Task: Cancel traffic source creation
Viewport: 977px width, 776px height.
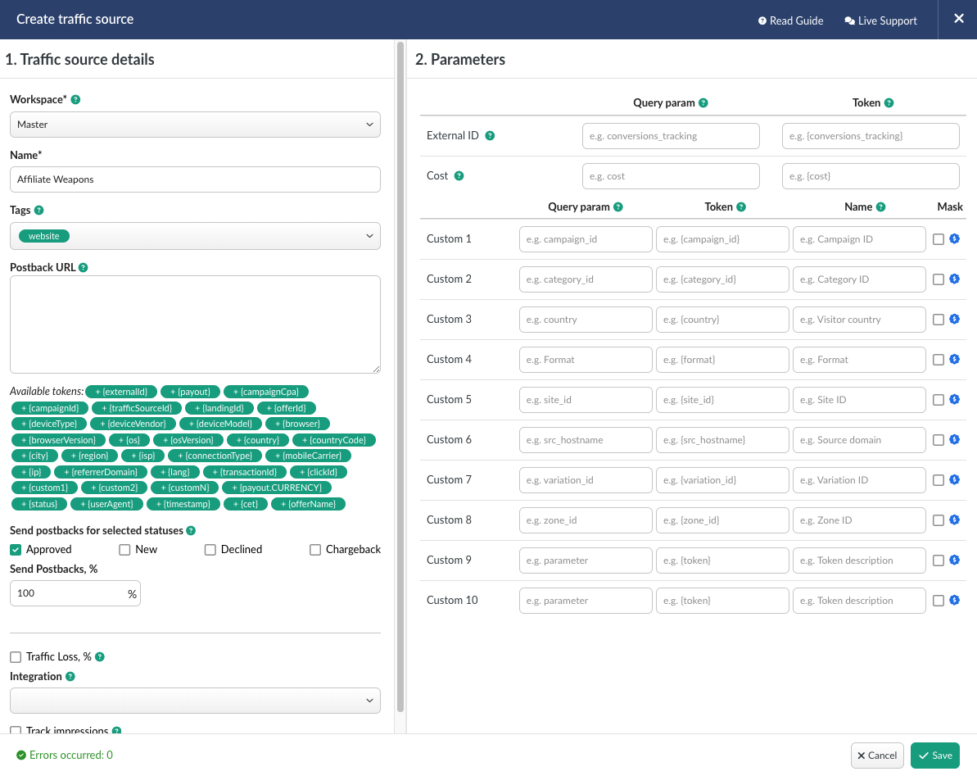Action: 876,756
